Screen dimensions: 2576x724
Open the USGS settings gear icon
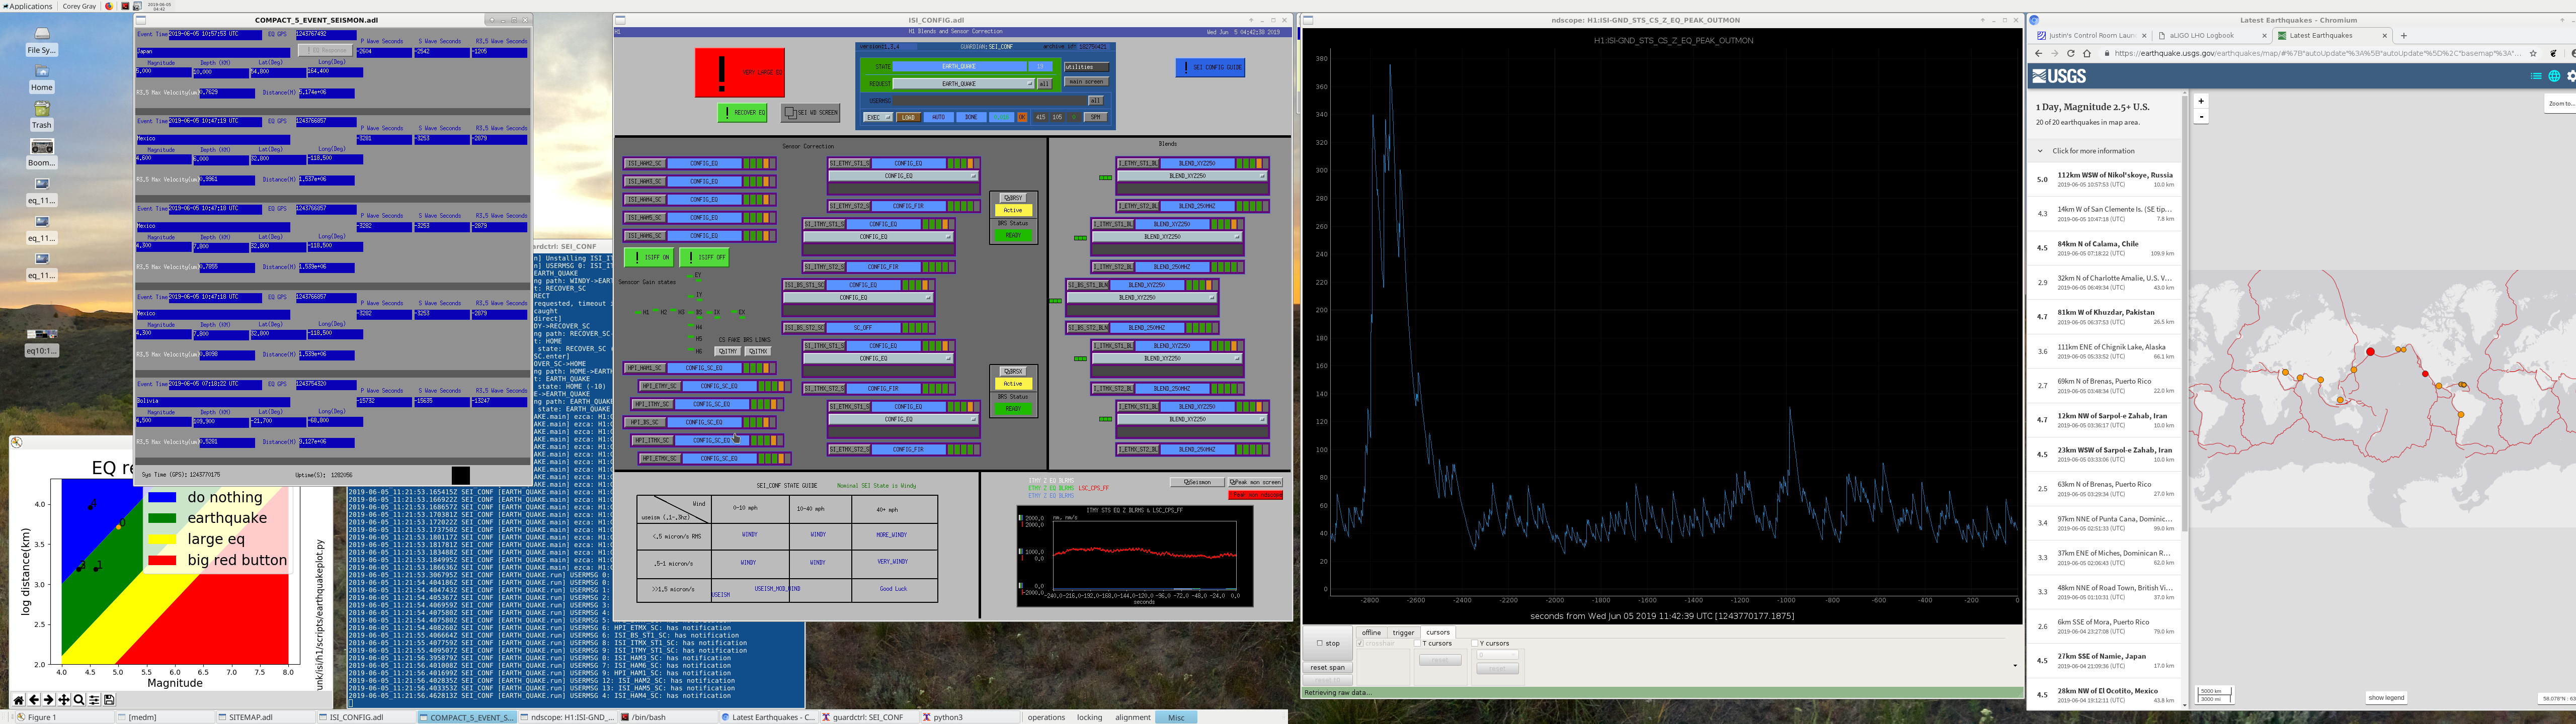[2571, 76]
